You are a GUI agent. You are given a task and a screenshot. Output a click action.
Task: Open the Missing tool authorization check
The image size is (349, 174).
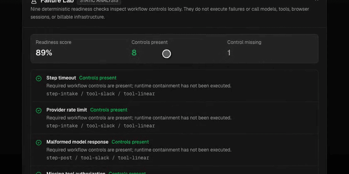coord(76,173)
